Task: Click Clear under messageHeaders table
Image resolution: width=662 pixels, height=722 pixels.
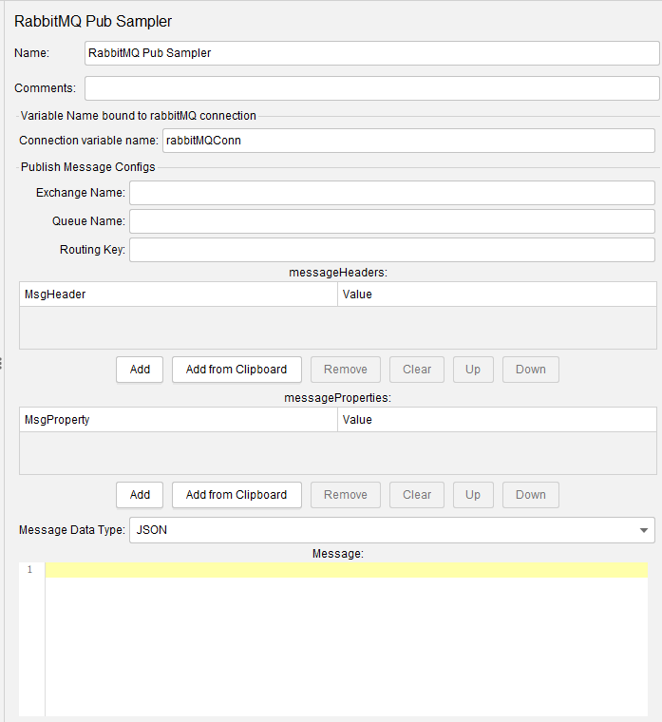Action: (417, 370)
